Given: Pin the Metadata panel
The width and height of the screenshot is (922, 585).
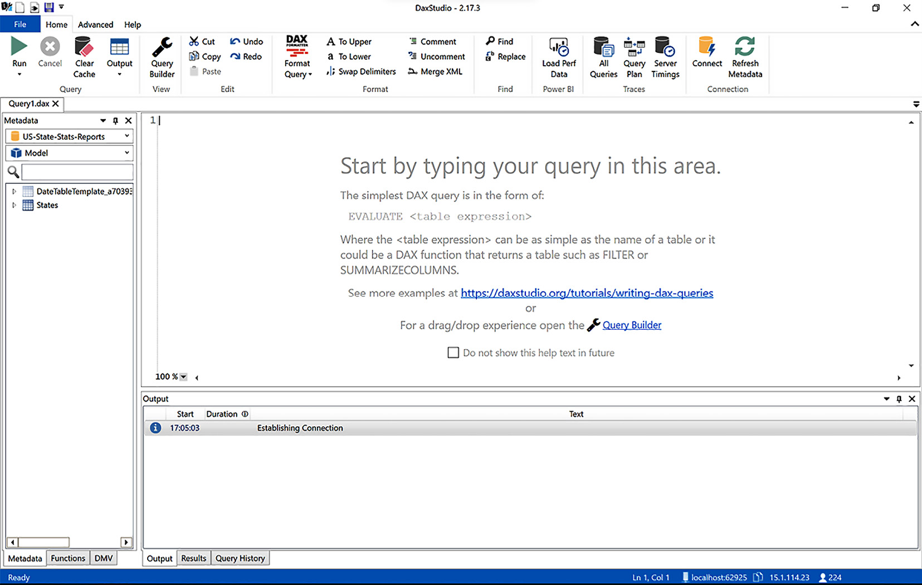Looking at the screenshot, I should 116,120.
